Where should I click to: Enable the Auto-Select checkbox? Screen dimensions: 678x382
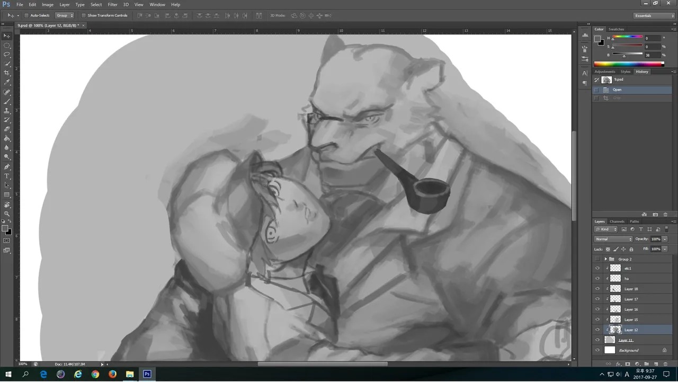coord(26,15)
